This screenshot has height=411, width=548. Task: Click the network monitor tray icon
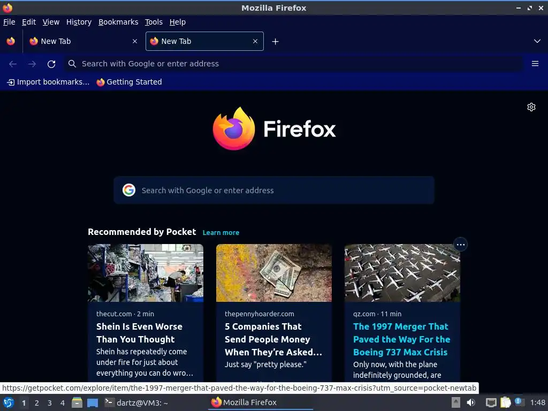491,402
